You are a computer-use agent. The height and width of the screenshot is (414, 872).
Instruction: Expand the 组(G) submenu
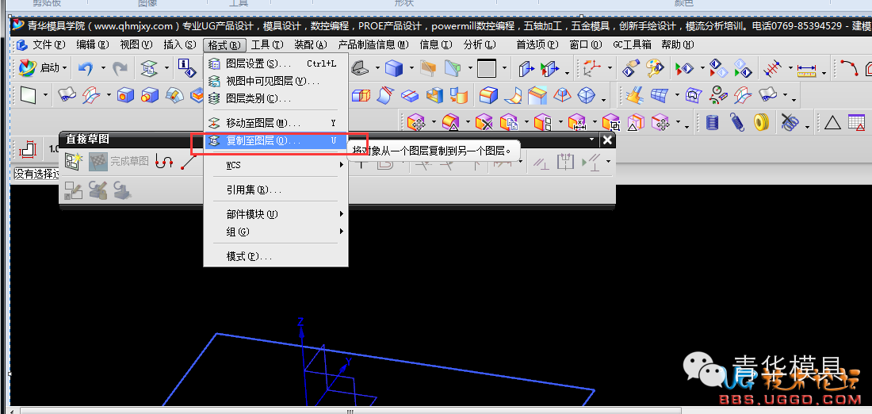(x=276, y=232)
